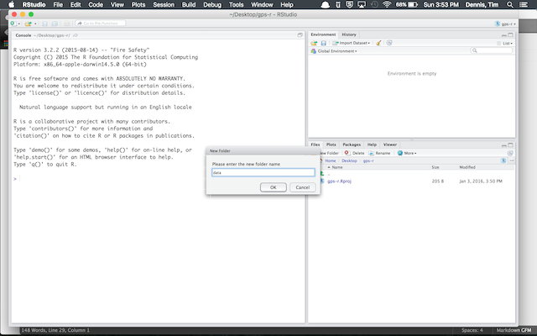Click the Load workspace icon
Image resolution: width=537 pixels, height=336 pixels.
point(314,43)
